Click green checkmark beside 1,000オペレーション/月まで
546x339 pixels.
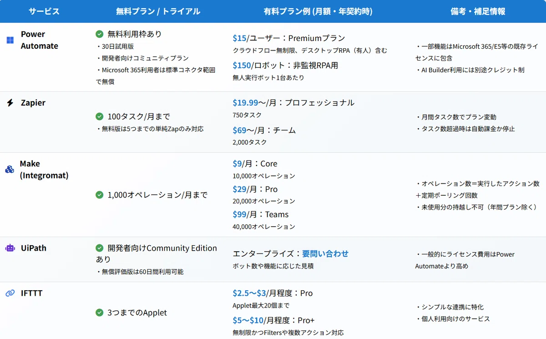coord(99,195)
